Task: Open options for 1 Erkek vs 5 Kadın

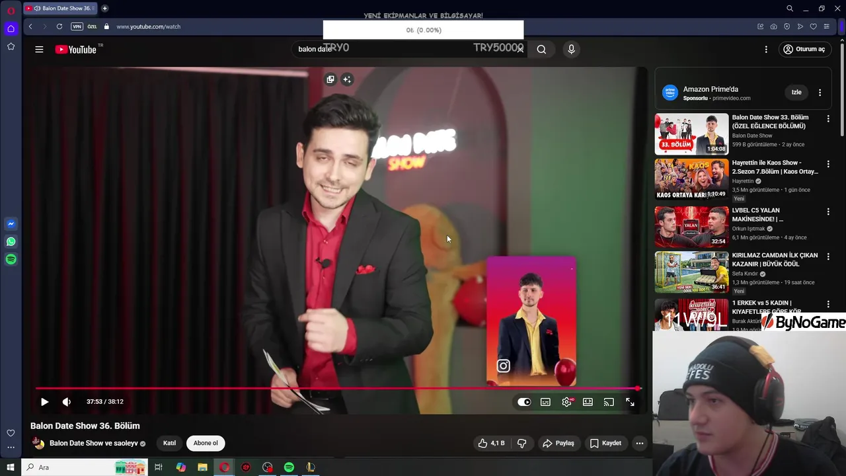Action: (828, 304)
